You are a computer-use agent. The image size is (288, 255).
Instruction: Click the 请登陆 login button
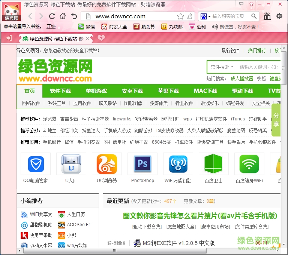click(12, 18)
